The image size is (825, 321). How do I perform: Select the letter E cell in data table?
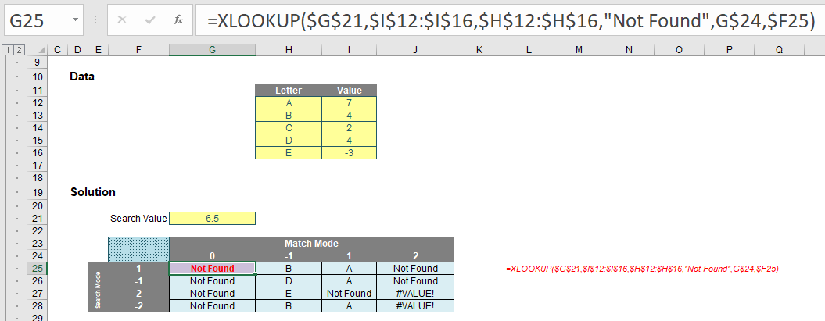click(289, 153)
